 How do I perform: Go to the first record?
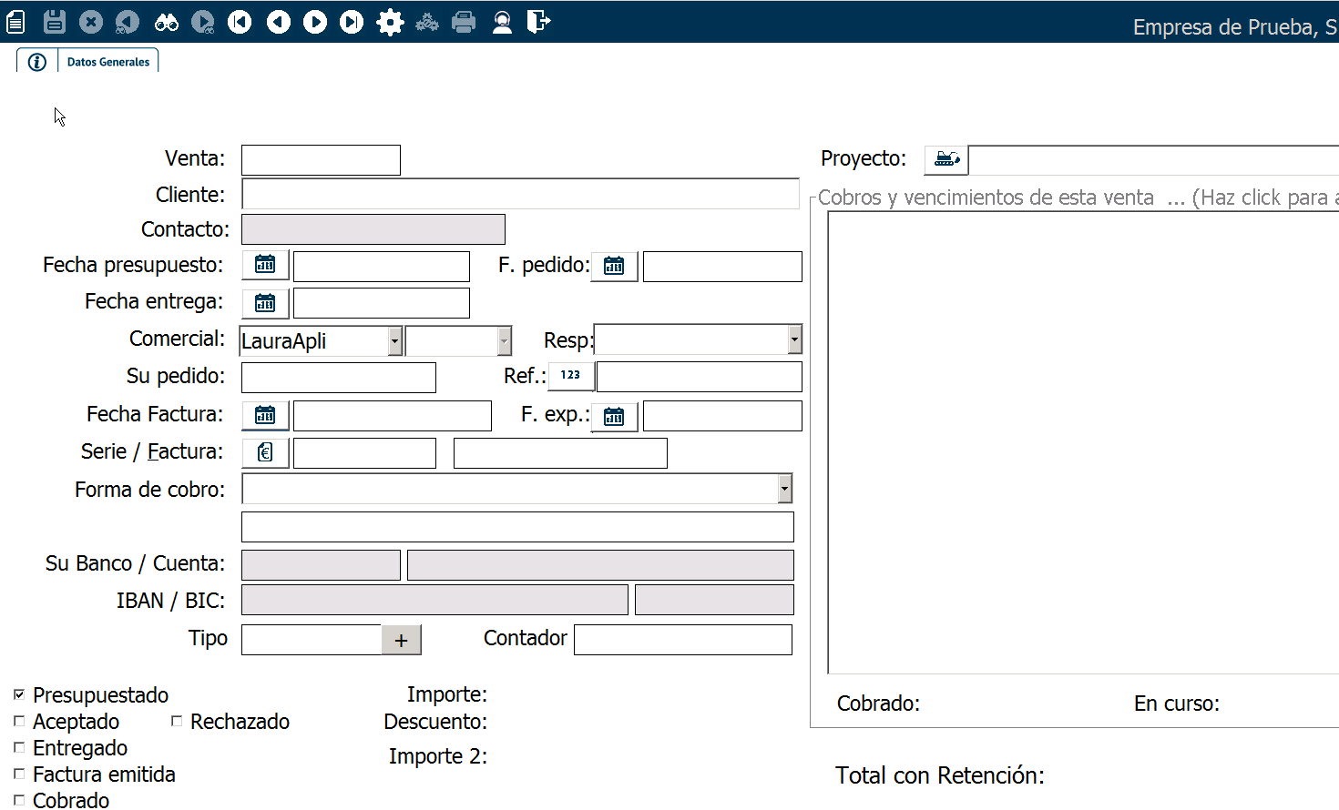point(240,22)
